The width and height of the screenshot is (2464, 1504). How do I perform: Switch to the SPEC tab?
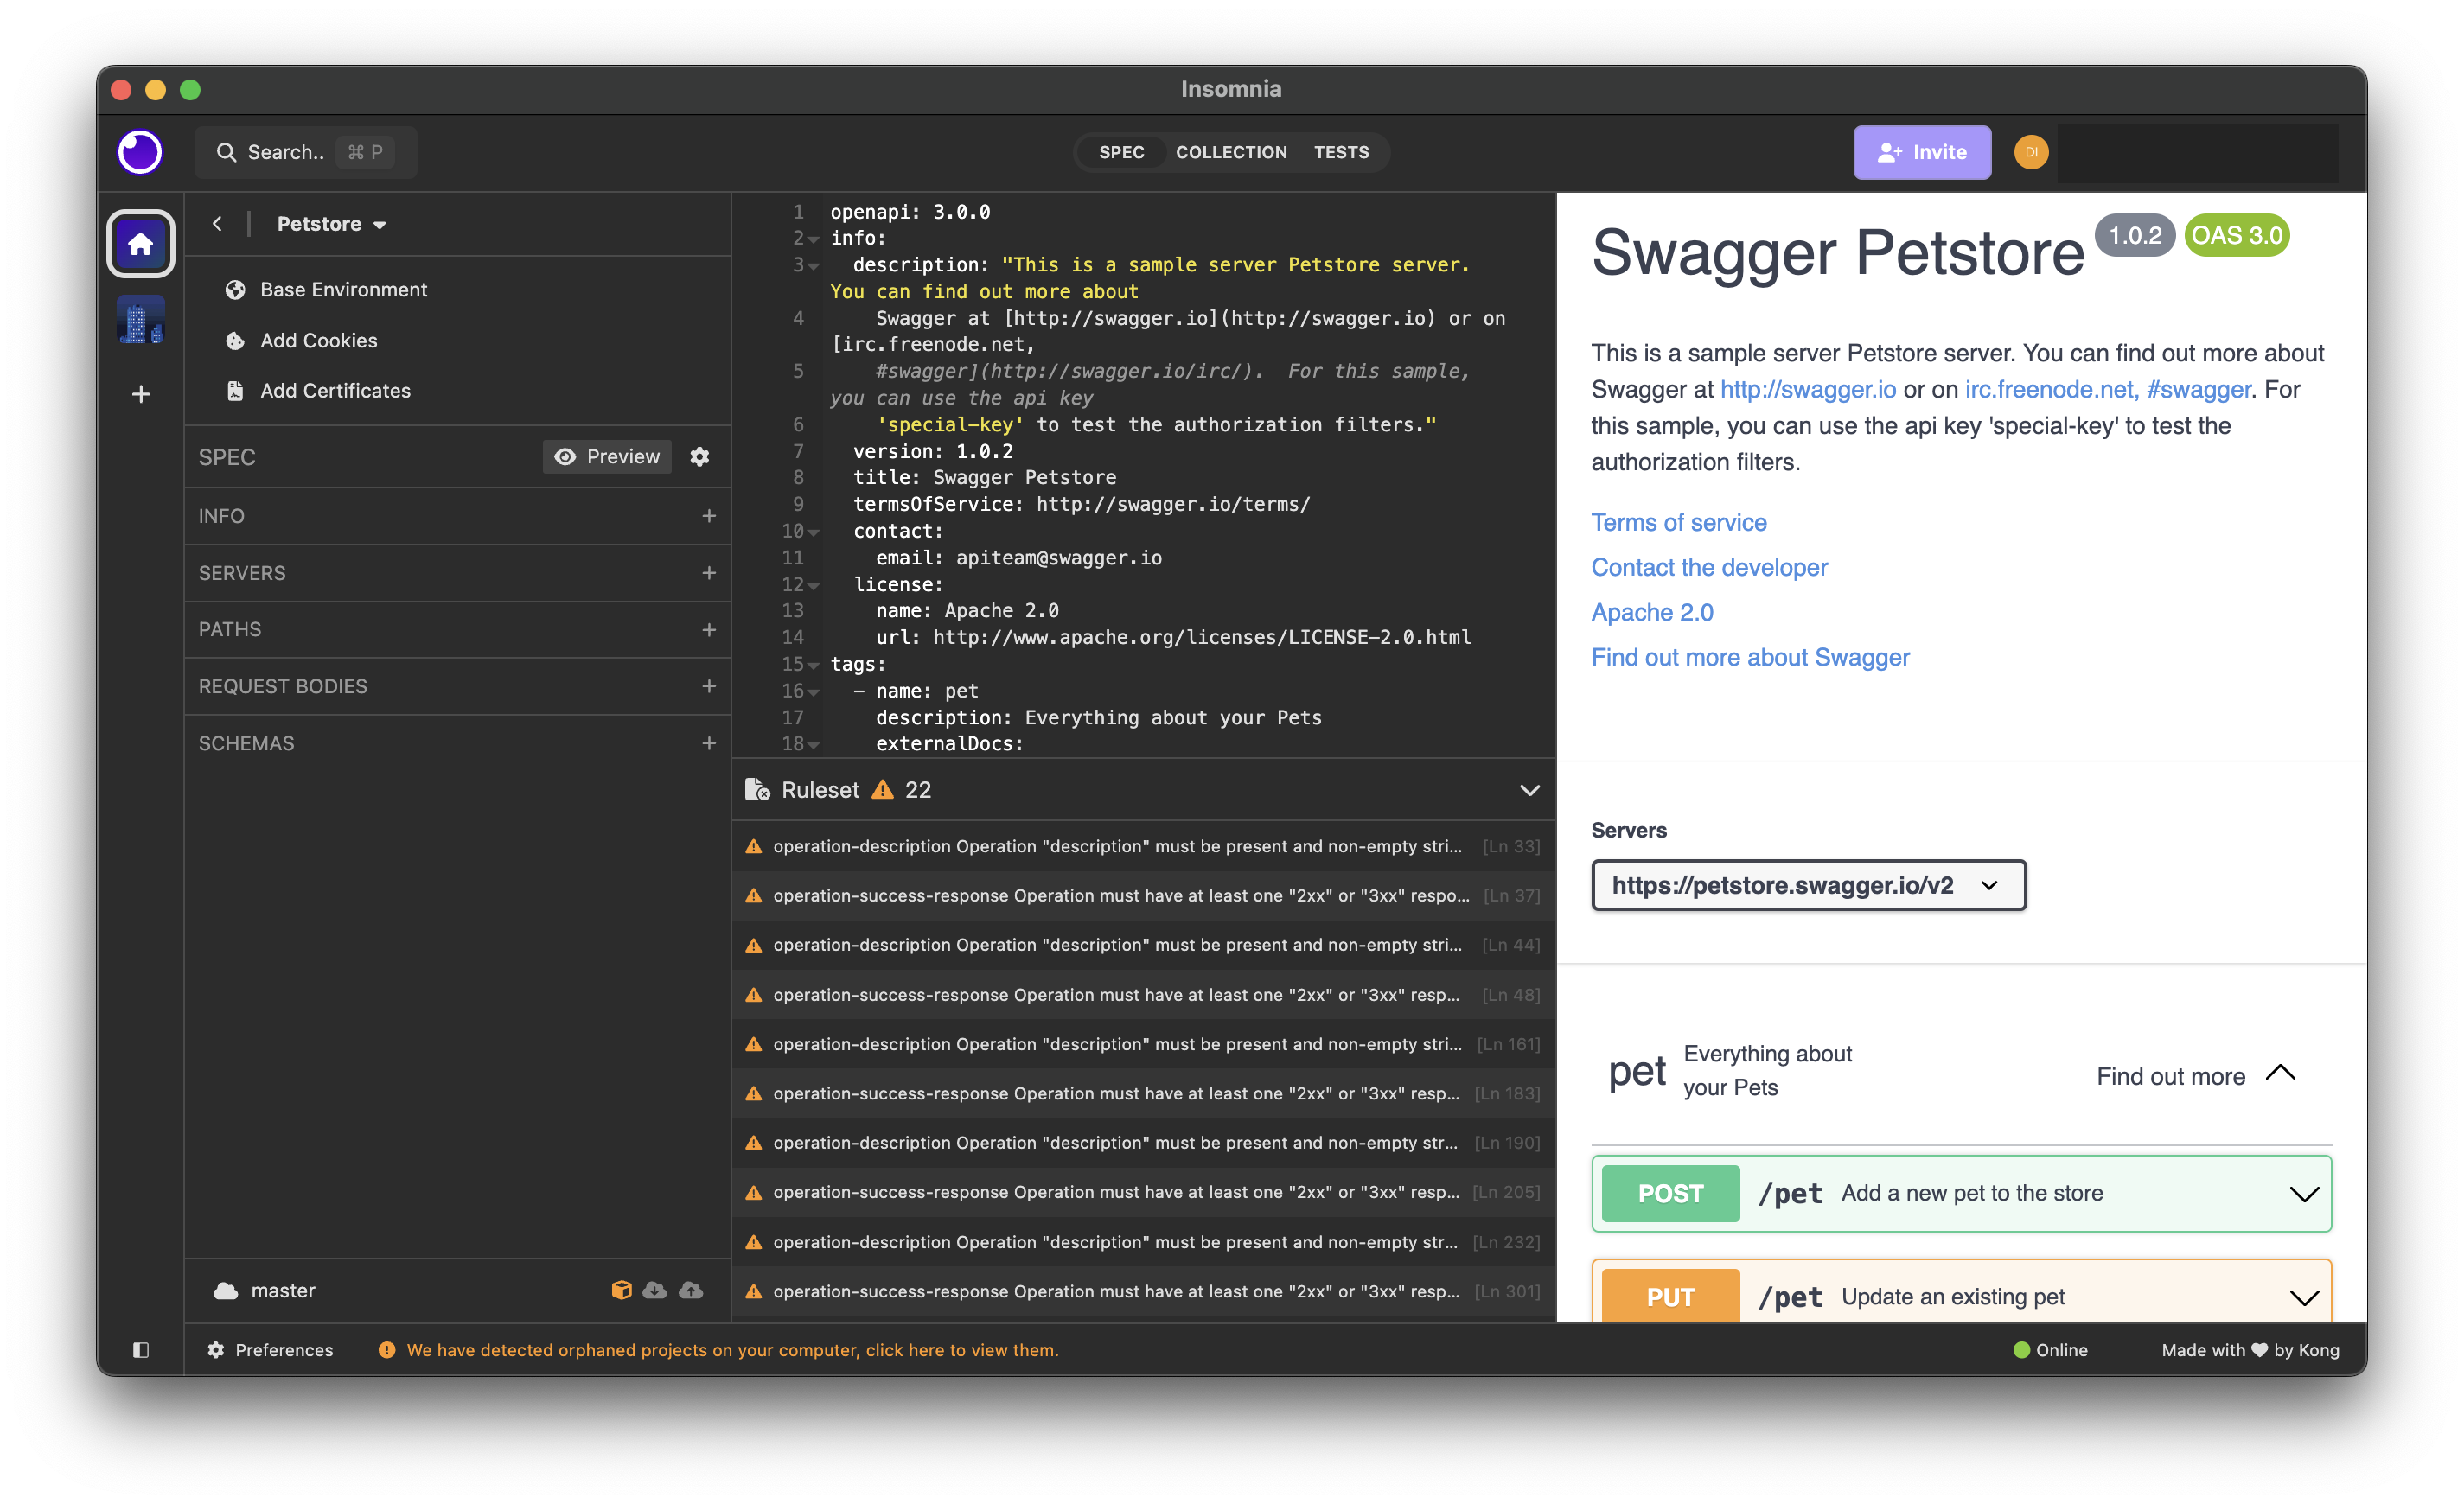coord(1121,152)
